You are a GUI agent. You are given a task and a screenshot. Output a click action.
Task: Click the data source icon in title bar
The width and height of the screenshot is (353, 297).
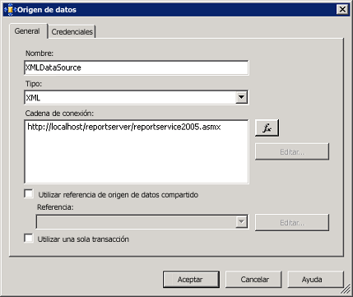[x=10, y=10]
